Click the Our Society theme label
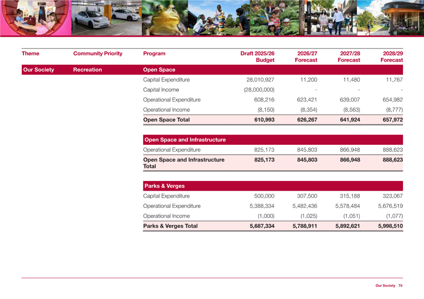The height and width of the screenshot is (299, 424). (38, 70)
